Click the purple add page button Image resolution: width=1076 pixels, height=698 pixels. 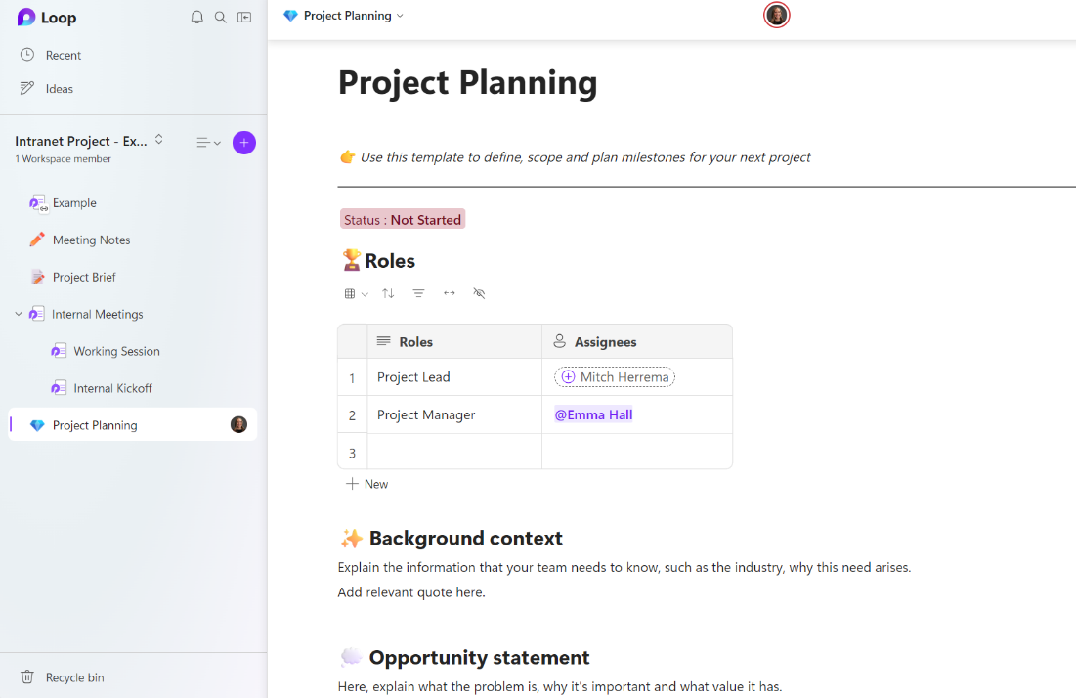[x=244, y=143]
